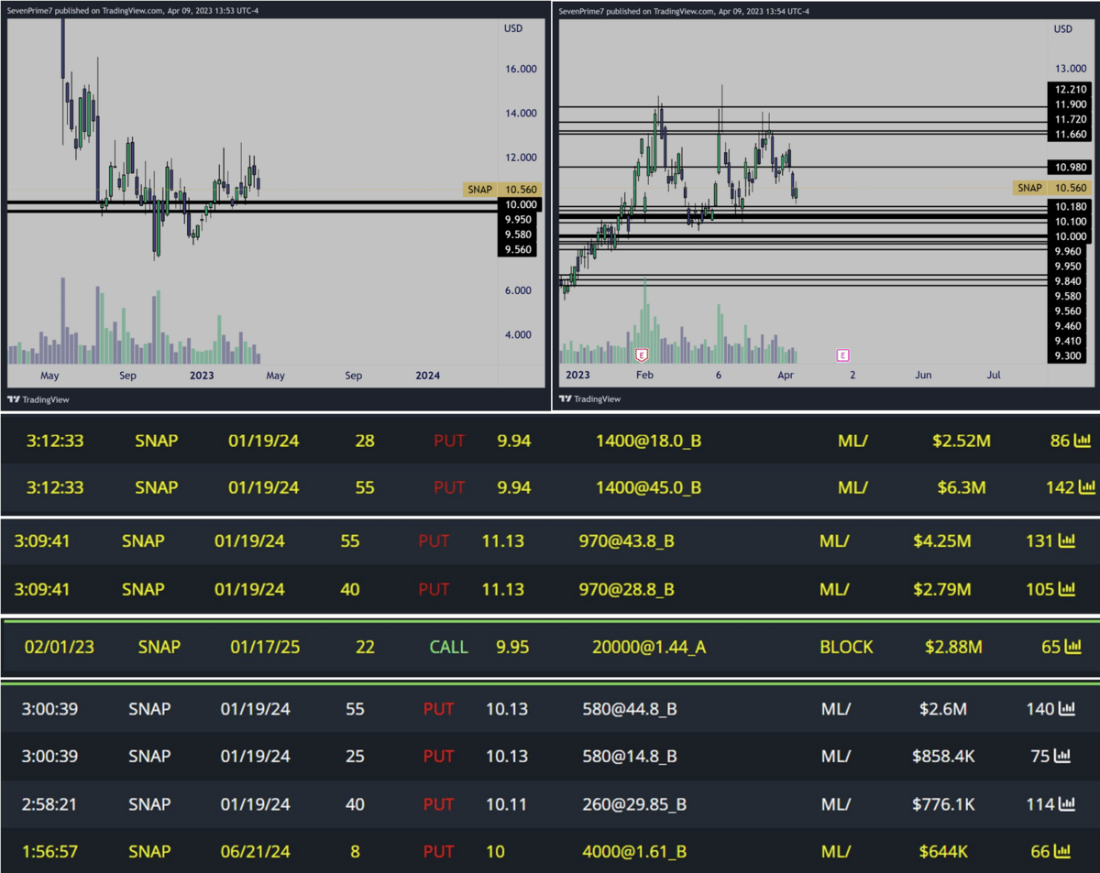Click the USD currency label on left chart
1100x873 pixels.
[513, 28]
